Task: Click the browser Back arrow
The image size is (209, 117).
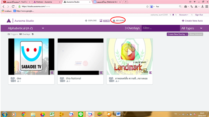Action: tap(4, 6)
